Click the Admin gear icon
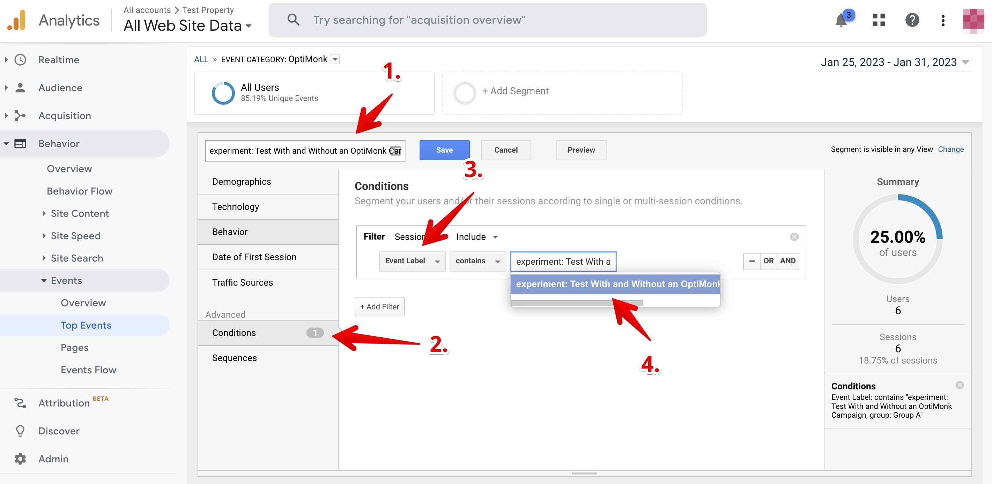992x484 pixels. pos(20,459)
